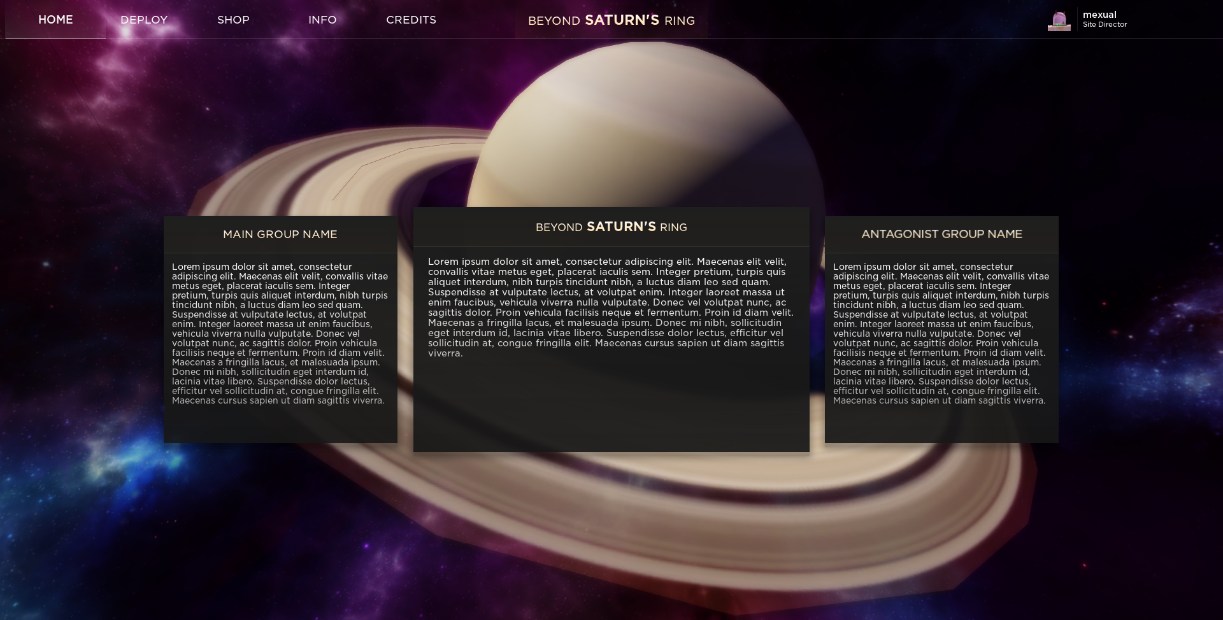Open the HOME navigation tab
The width and height of the screenshot is (1223, 620).
pos(55,20)
